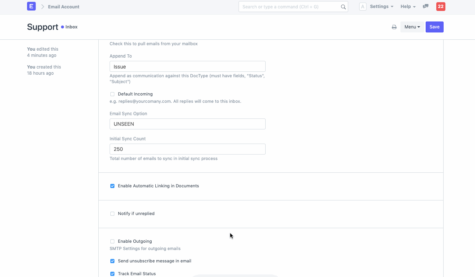Click the Frappe home logo icon
Viewport: 475px width, 277px height.
[x=31, y=6]
